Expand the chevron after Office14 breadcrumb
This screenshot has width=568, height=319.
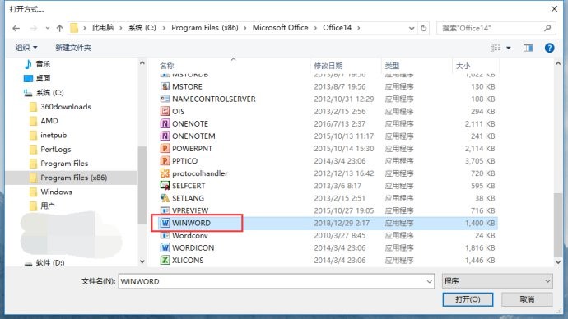tap(359, 28)
